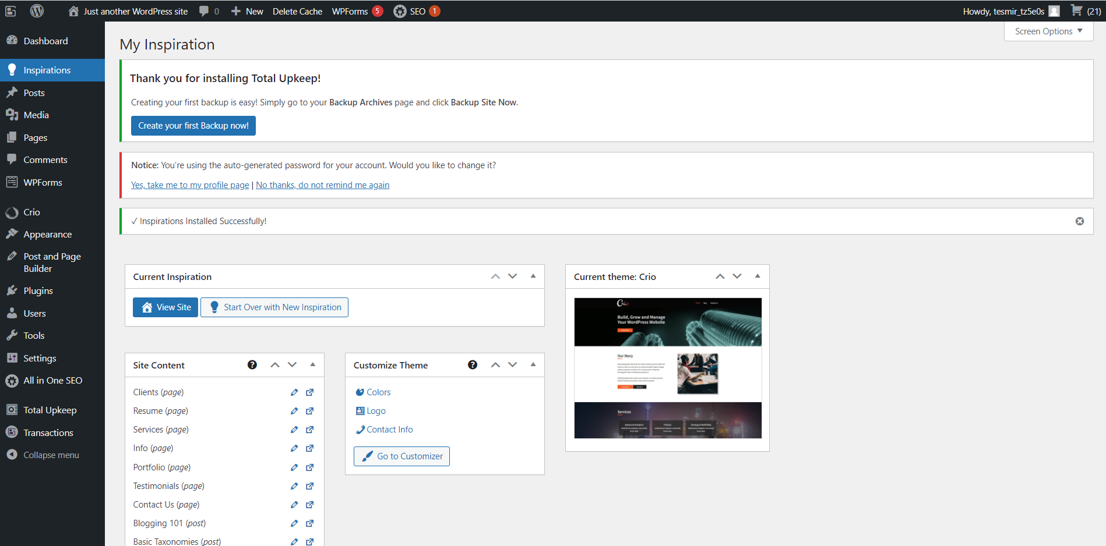This screenshot has width=1106, height=546.
Task: Click the comments bubble icon in admin bar
Action: [204, 11]
